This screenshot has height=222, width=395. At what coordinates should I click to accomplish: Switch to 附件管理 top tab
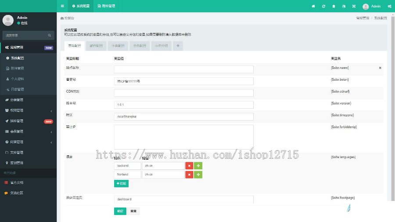pos(106,6)
